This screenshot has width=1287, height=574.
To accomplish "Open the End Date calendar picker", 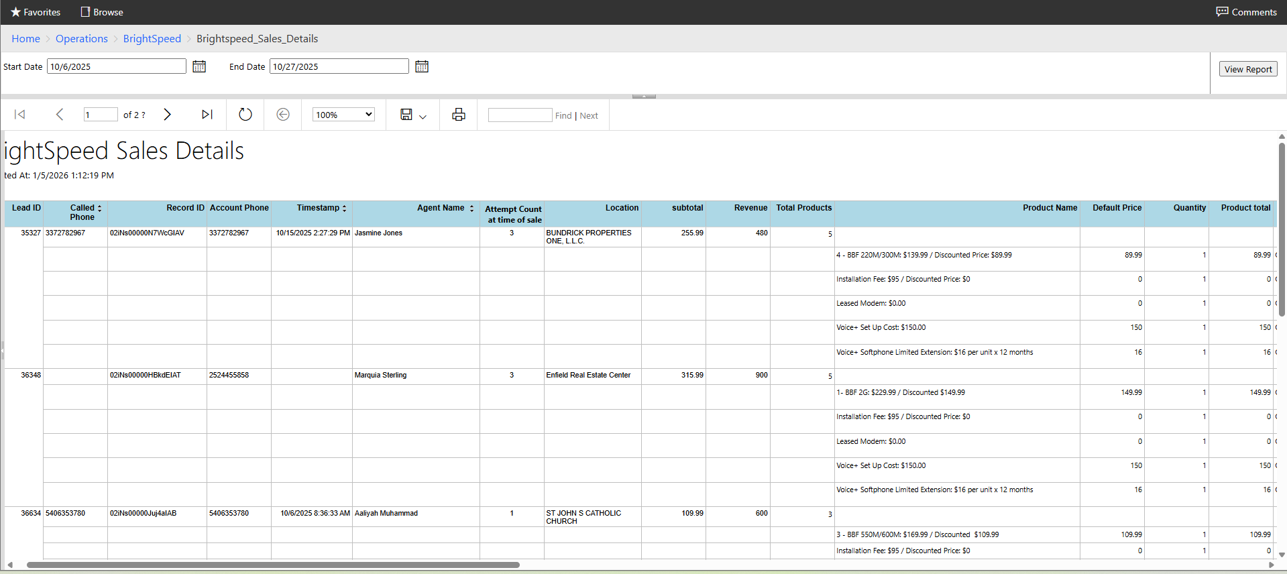I will 422,66.
